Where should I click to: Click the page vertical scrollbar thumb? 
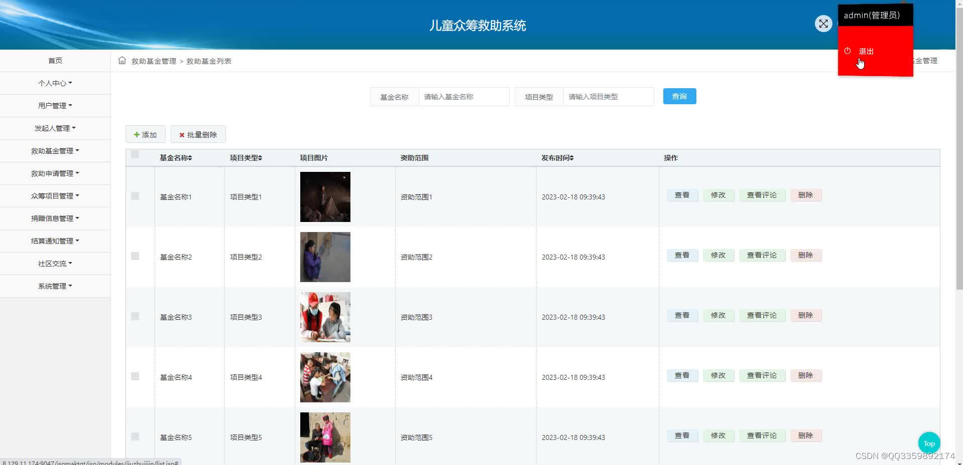tap(959, 149)
